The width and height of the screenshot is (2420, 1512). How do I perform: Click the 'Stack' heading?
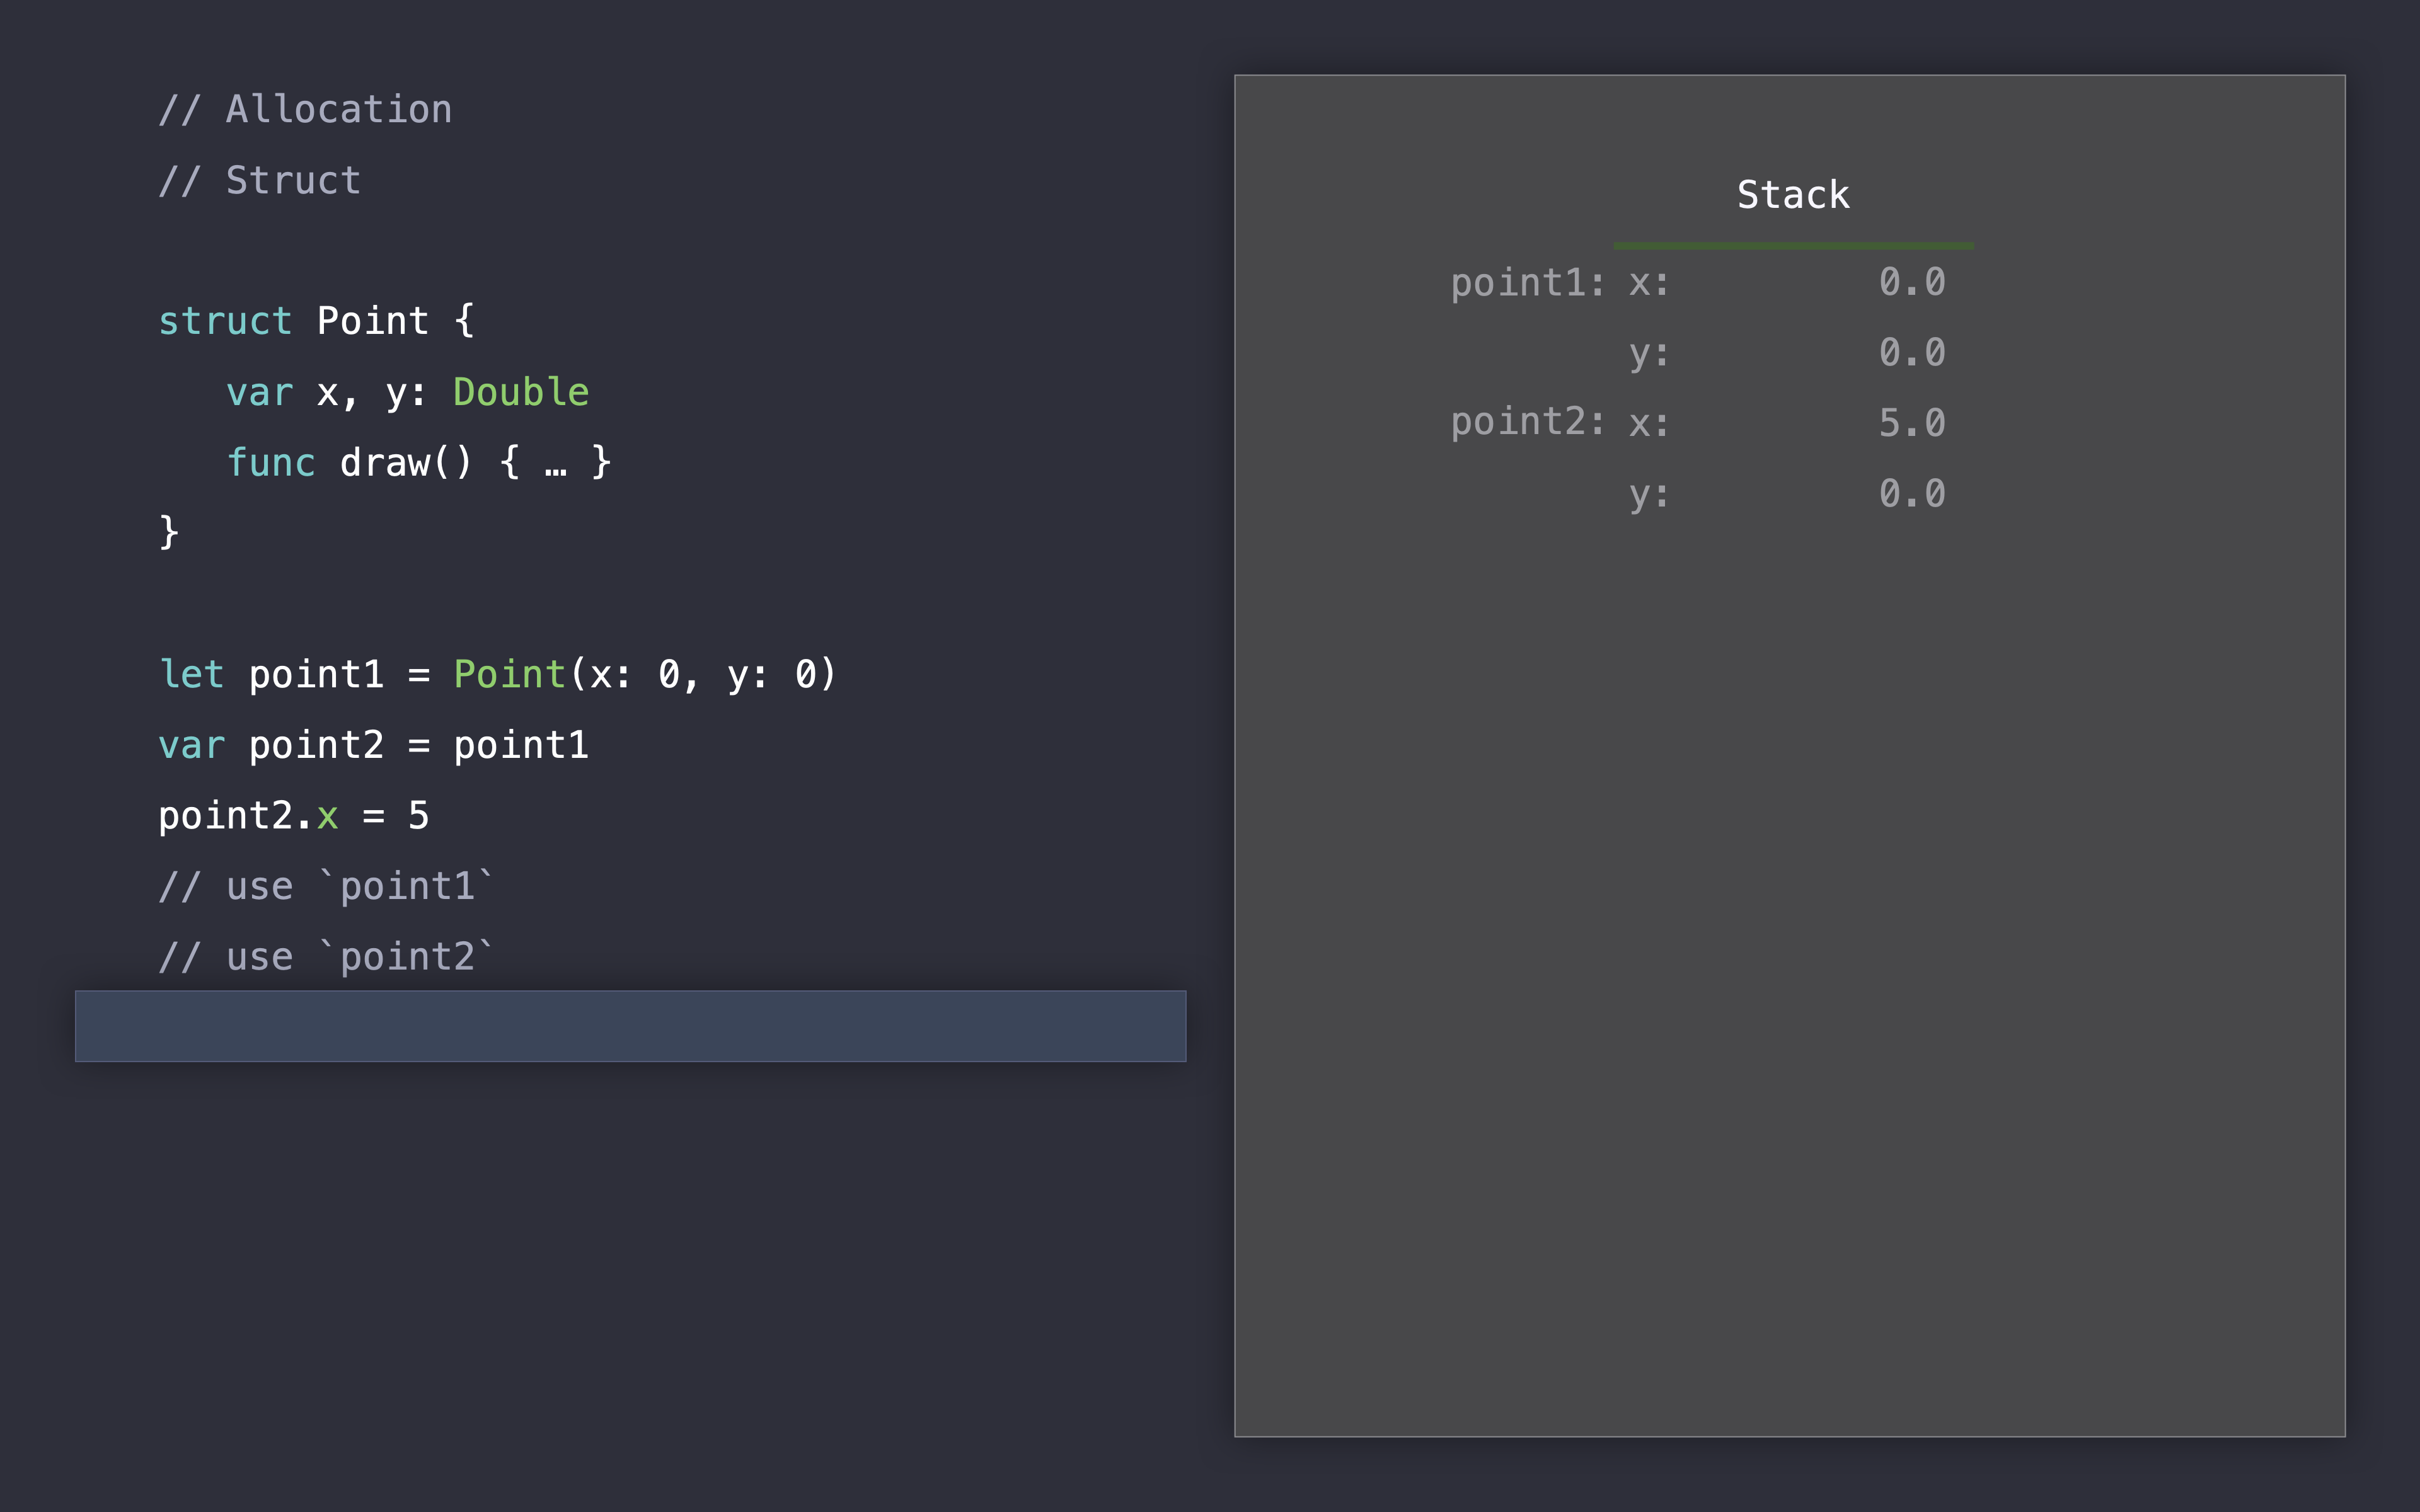(x=1793, y=194)
